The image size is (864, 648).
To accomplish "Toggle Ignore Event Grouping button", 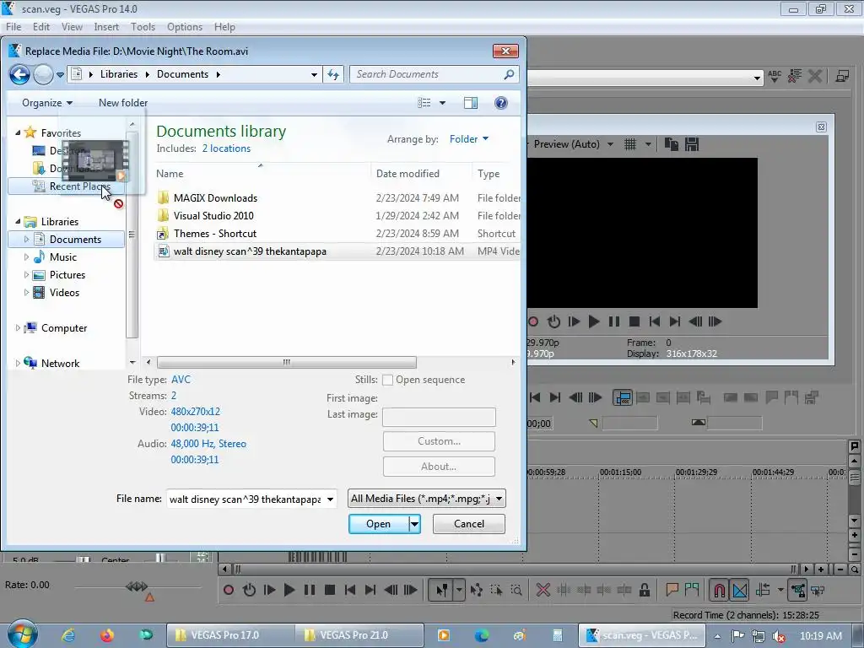I will [818, 590].
